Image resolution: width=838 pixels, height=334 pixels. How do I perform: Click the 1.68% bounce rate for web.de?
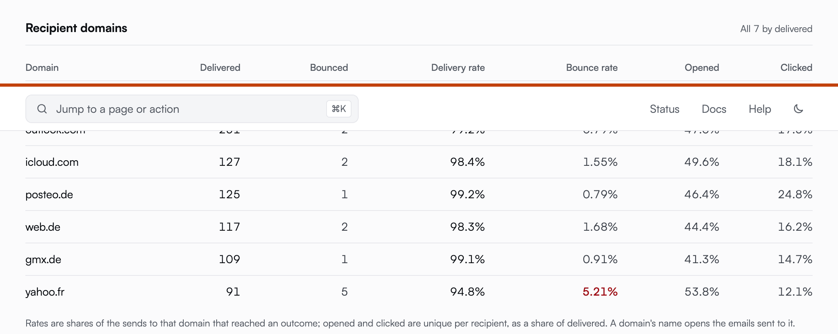click(x=600, y=227)
